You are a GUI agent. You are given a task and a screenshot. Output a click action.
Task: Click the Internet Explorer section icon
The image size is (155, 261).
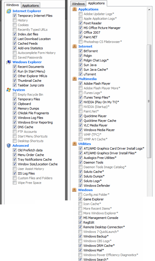click(x=9, y=11)
